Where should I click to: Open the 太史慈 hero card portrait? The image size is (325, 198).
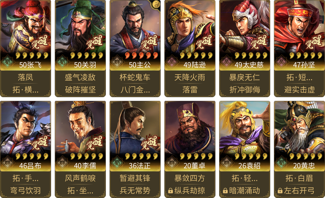[x=245, y=26]
